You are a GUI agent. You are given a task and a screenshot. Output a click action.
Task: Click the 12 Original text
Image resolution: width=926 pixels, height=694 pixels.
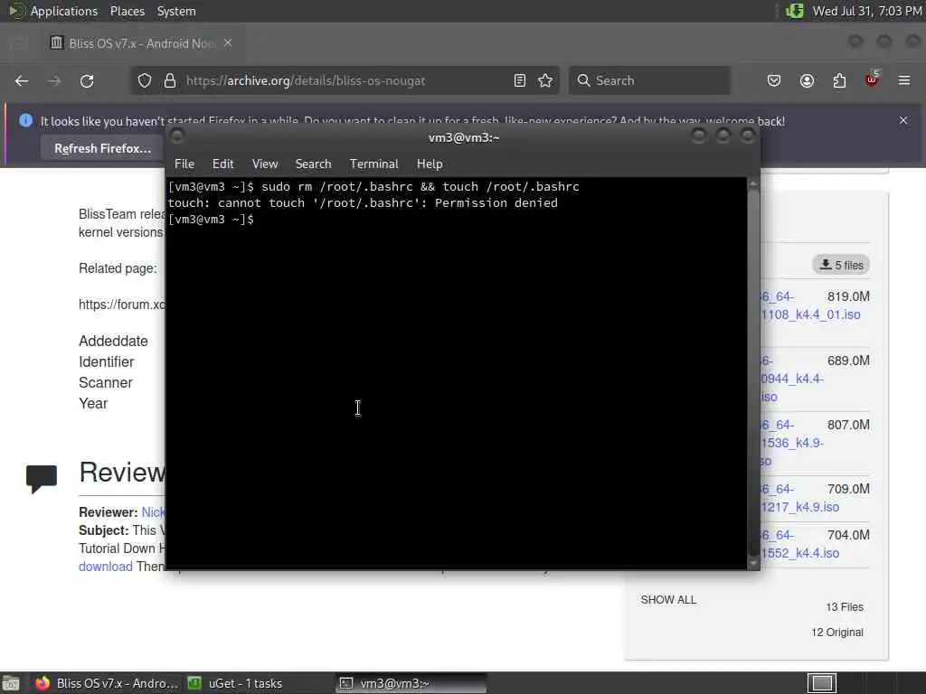click(836, 632)
